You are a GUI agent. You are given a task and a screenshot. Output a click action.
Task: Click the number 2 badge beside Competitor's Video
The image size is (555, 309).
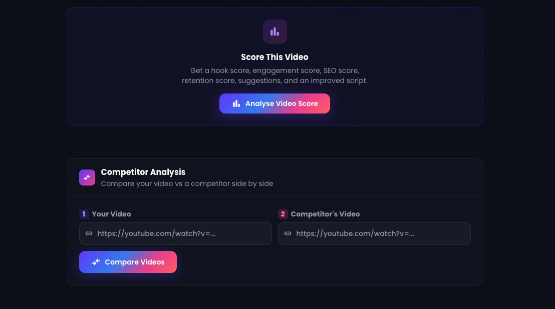[x=283, y=214]
